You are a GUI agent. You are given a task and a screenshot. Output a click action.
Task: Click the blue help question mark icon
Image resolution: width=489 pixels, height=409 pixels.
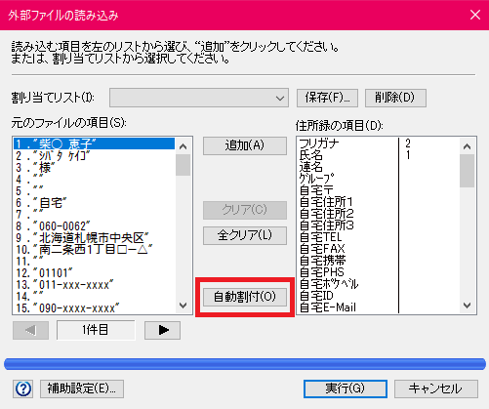(23, 389)
